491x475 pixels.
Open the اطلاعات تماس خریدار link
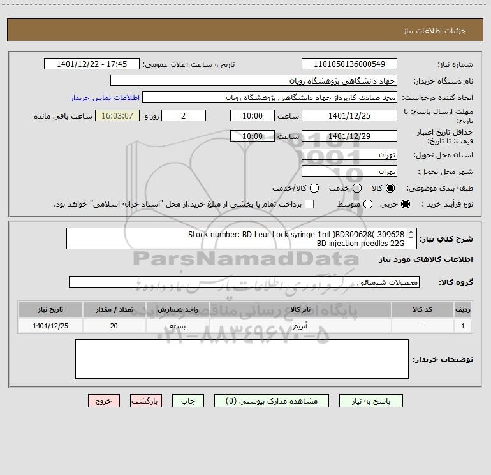click(105, 98)
